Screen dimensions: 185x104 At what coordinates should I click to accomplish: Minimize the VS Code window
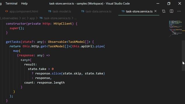158,3
